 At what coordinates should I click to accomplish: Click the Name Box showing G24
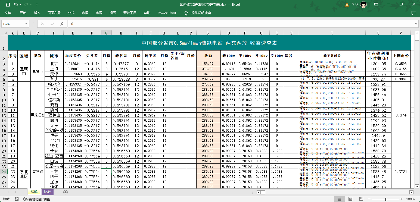tap(13, 24)
